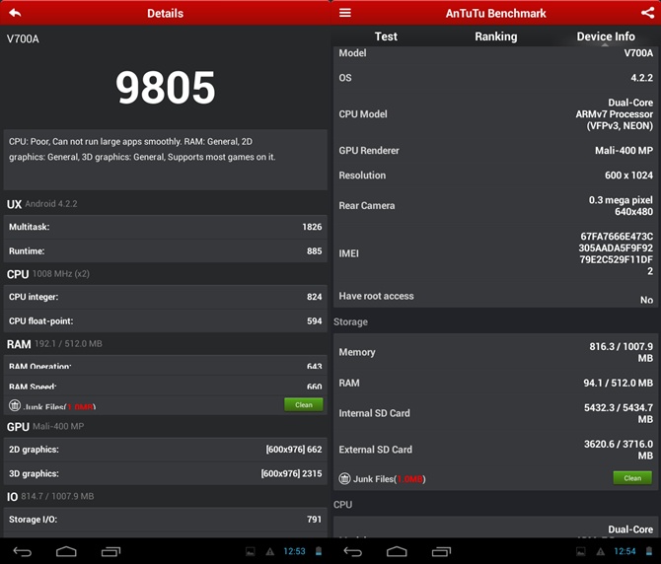Open the hamburger menu in AnTuTu Benchmark
Screen dimensions: 661x564
(345, 13)
